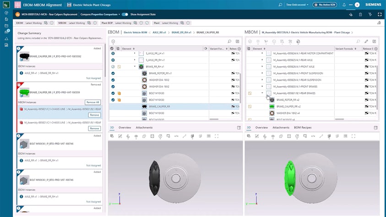Image resolution: width=386 pixels, height=217 pixels.
Task: Click the Change Summary vertical scrollbar
Action: point(105,61)
